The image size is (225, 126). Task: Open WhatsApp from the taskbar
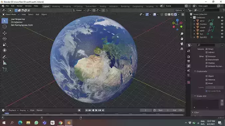tap(36, 123)
